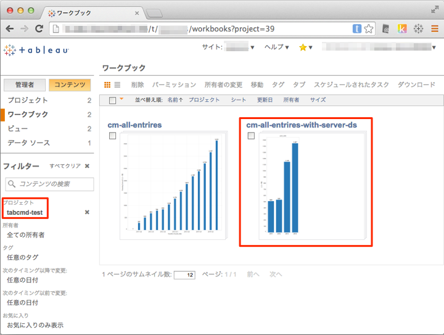Click お気に入りのみ表示 favorites filter
Image resolution: width=444 pixels, height=335 pixels.
pyautogui.click(x=35, y=325)
